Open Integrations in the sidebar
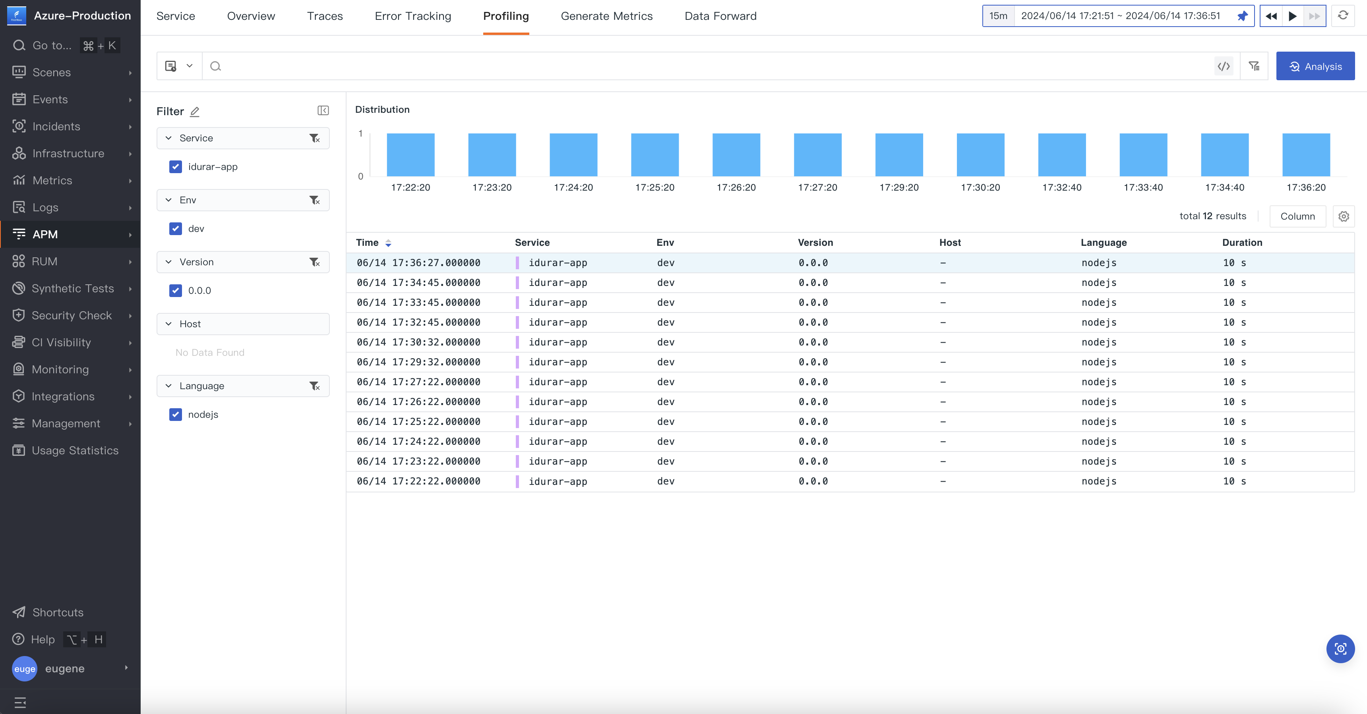This screenshot has height=714, width=1367. pyautogui.click(x=70, y=397)
